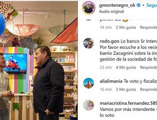The width and height of the screenshot is (157, 120).
Task: Reply to the 14 min comment
Action: tap(148, 27)
